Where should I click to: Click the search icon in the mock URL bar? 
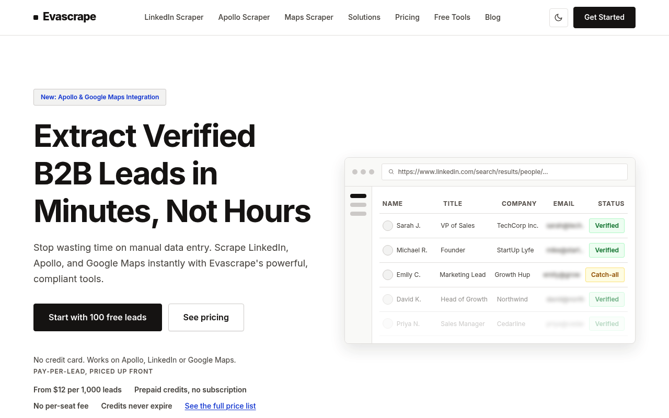point(391,172)
